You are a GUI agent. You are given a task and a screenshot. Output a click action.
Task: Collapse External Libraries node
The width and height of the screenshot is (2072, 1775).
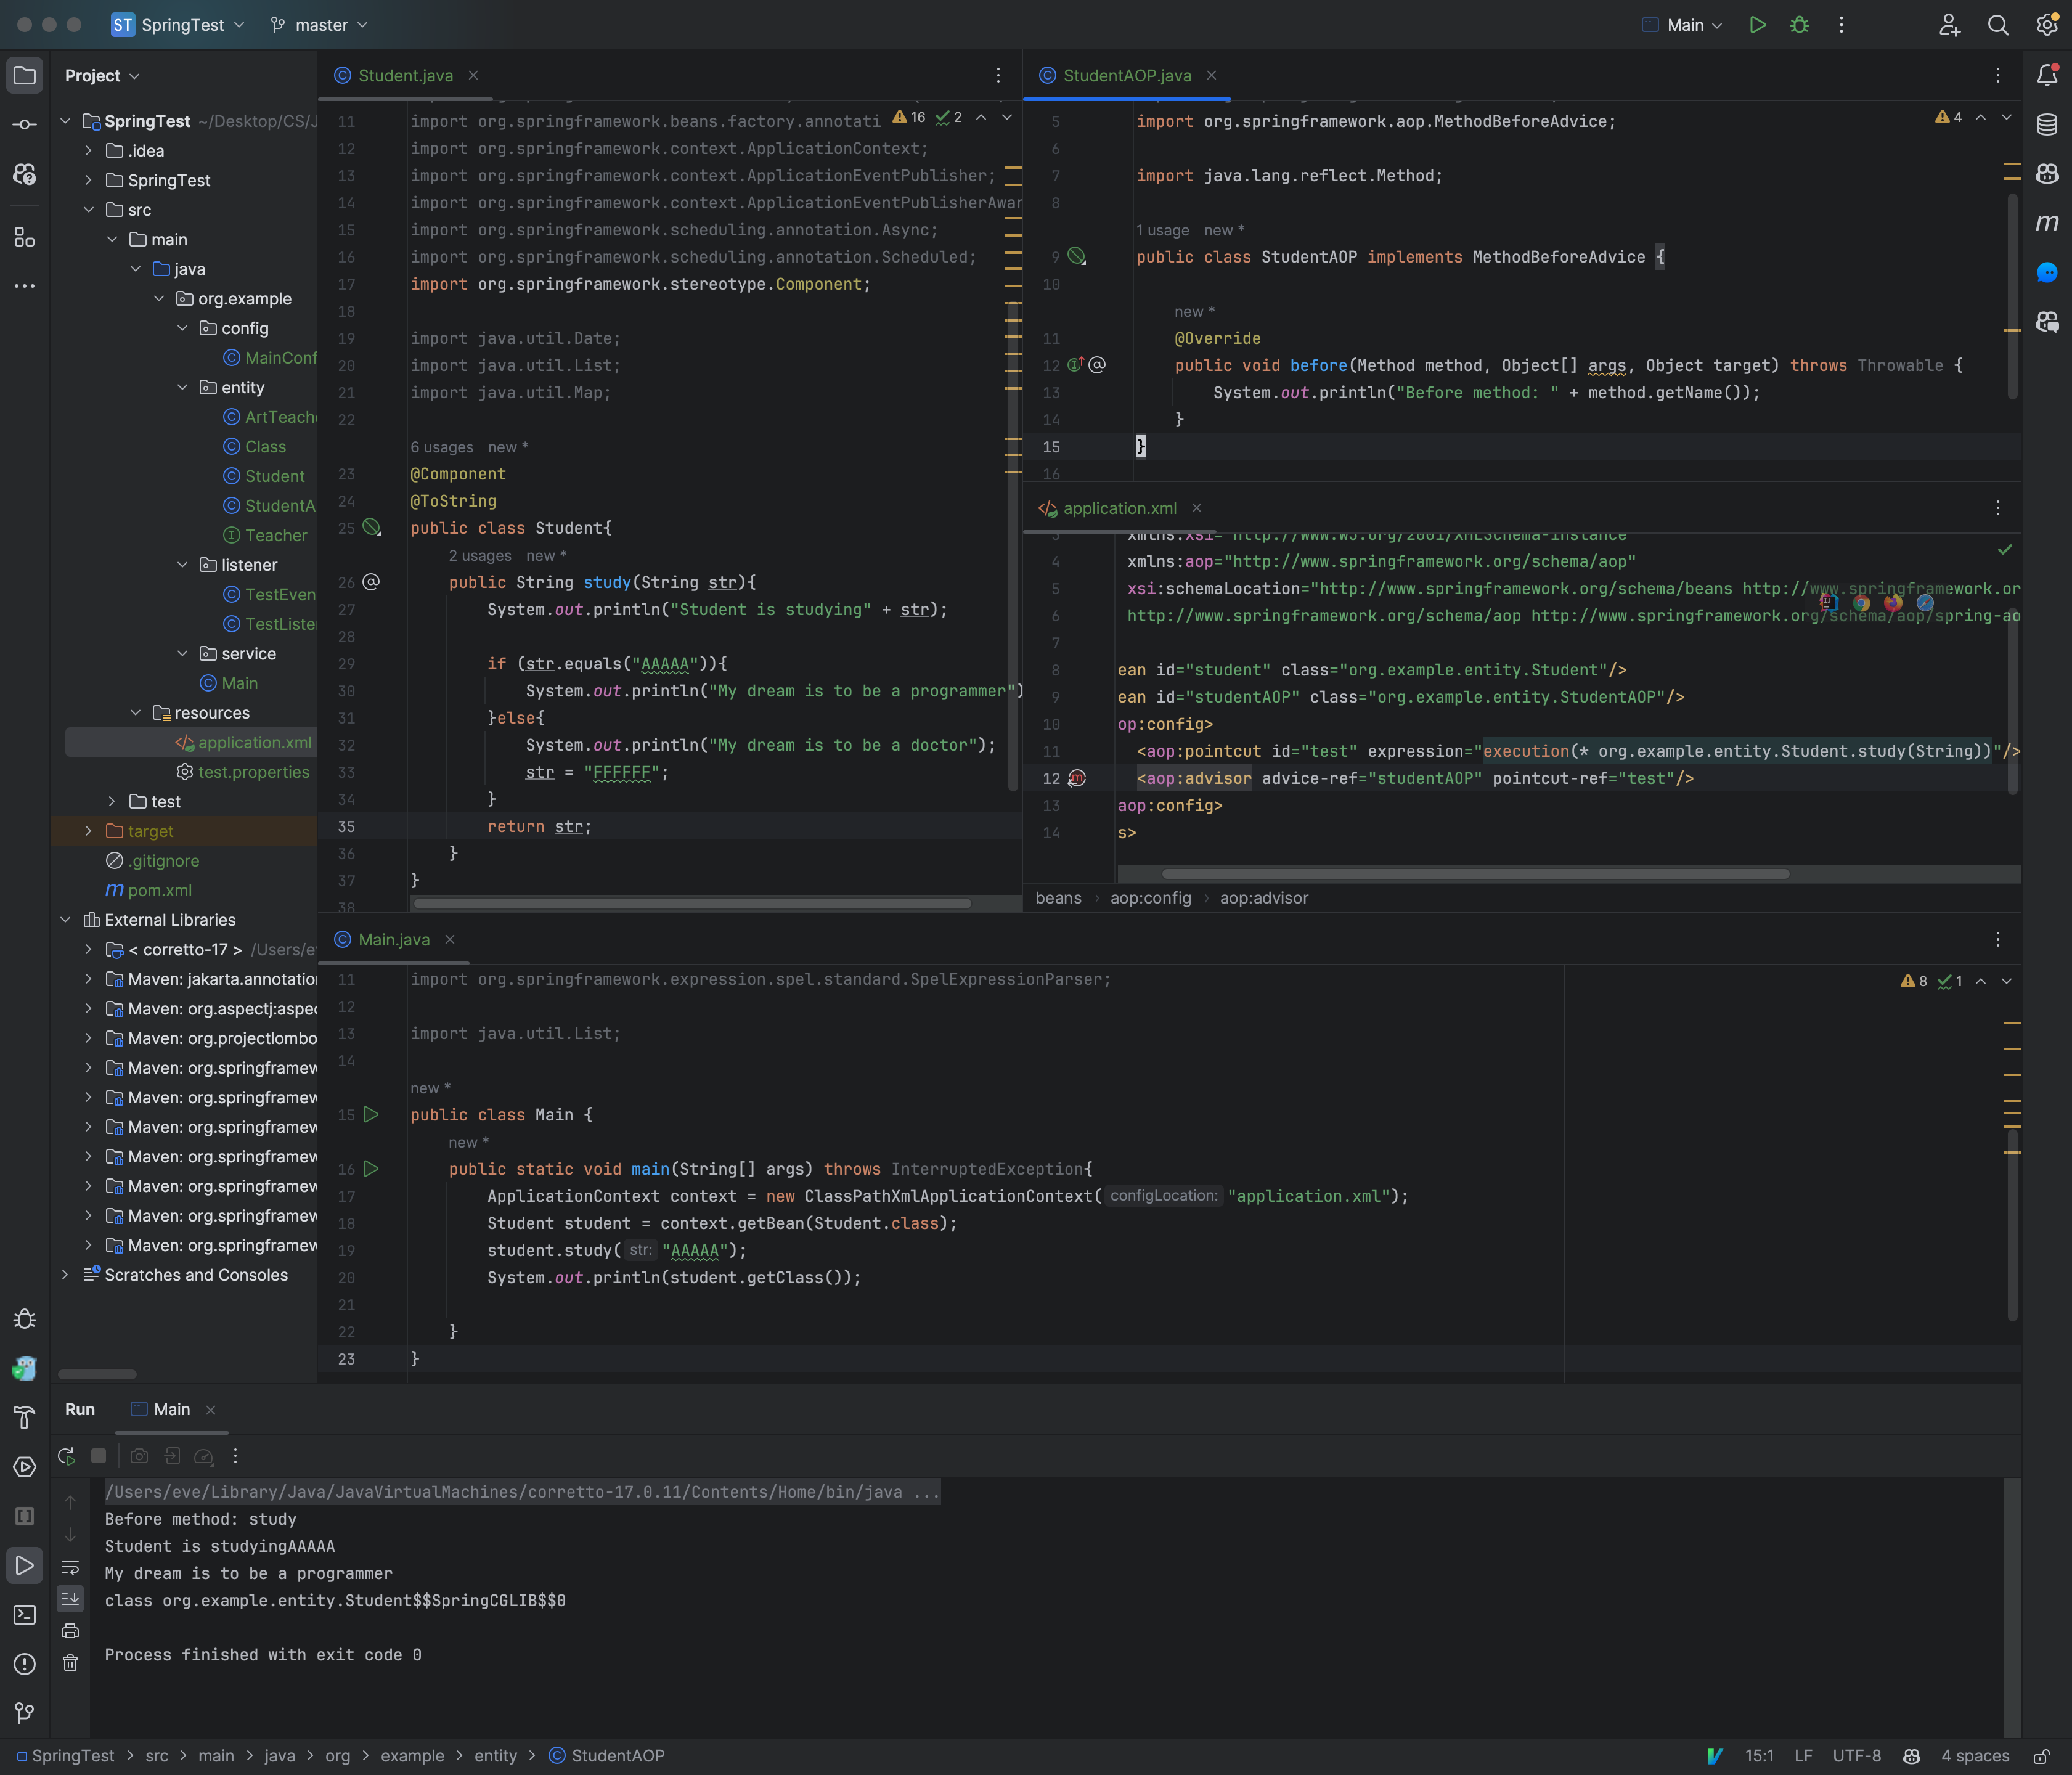pos(65,920)
